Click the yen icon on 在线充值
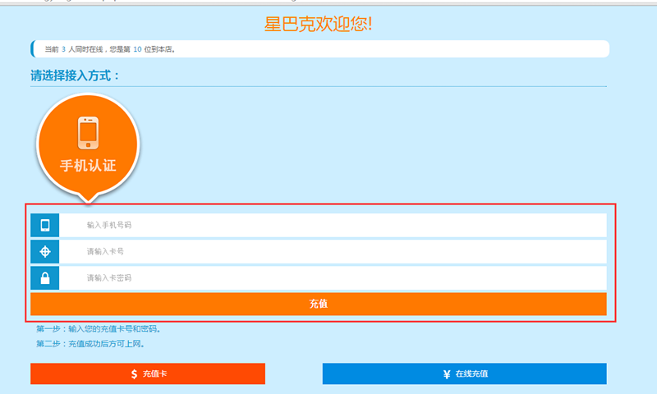The image size is (657, 394). (x=447, y=374)
